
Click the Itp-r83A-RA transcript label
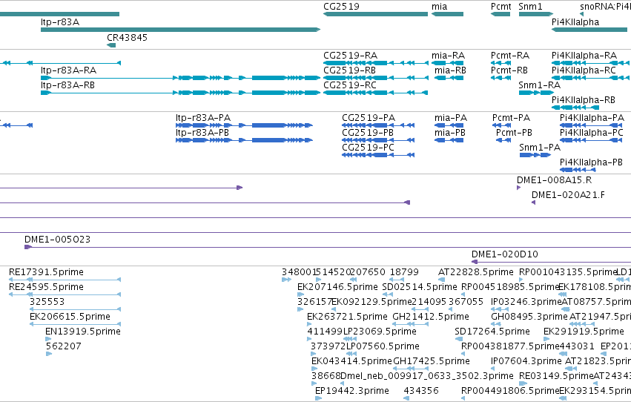[68, 70]
